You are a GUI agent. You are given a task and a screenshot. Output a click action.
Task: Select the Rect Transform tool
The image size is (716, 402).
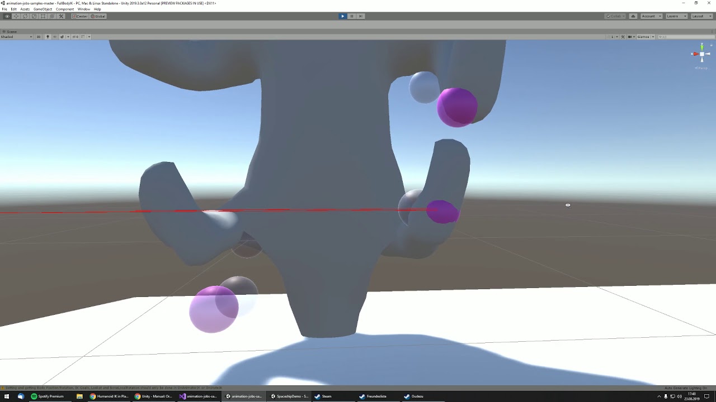tap(43, 16)
